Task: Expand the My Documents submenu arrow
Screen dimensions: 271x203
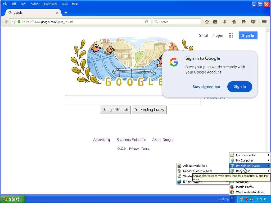Action: click(x=268, y=155)
